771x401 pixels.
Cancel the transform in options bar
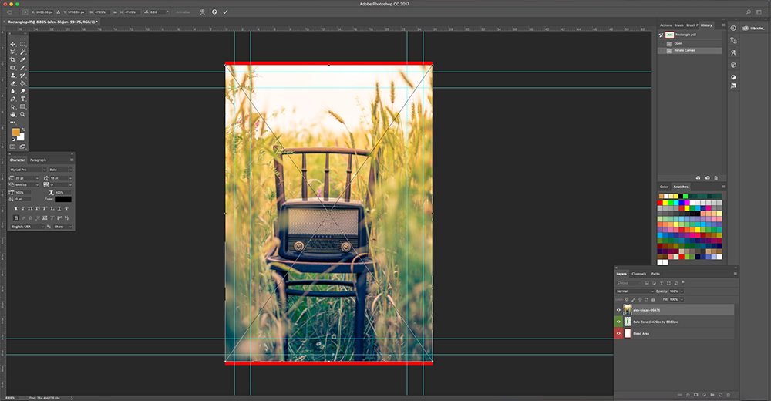[214, 12]
